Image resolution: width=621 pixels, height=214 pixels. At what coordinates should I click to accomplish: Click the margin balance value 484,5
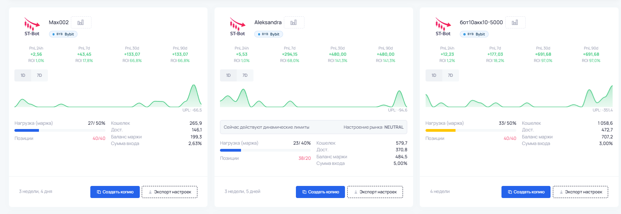[x=401, y=157]
